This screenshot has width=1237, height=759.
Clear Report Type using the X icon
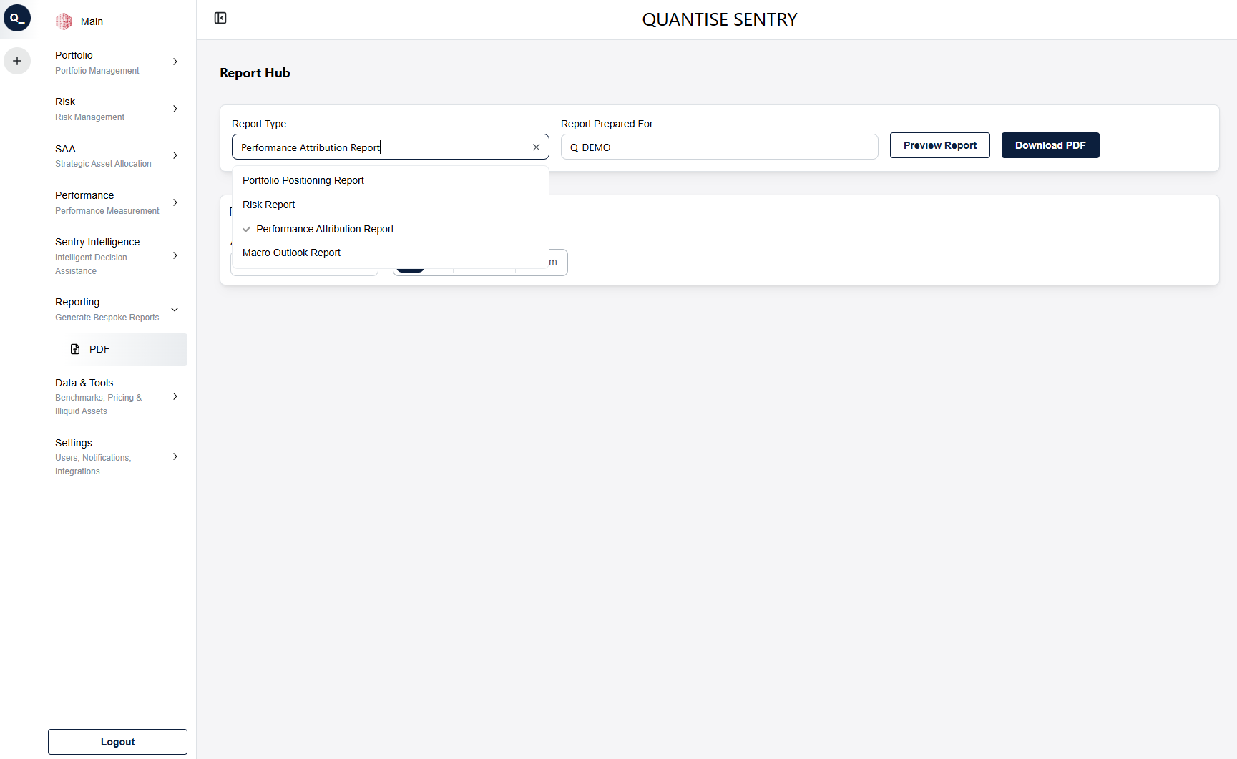pyautogui.click(x=537, y=147)
